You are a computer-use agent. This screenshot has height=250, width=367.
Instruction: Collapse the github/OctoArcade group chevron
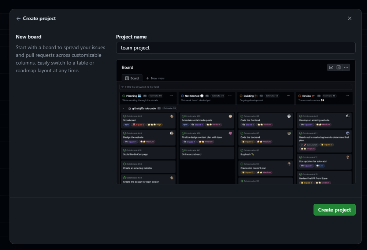[x=123, y=108]
